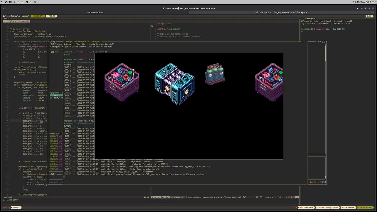Screen dimensions: 377x212
Task: Click the import ds "nucleus:ds" line
Action: click(168, 29)
